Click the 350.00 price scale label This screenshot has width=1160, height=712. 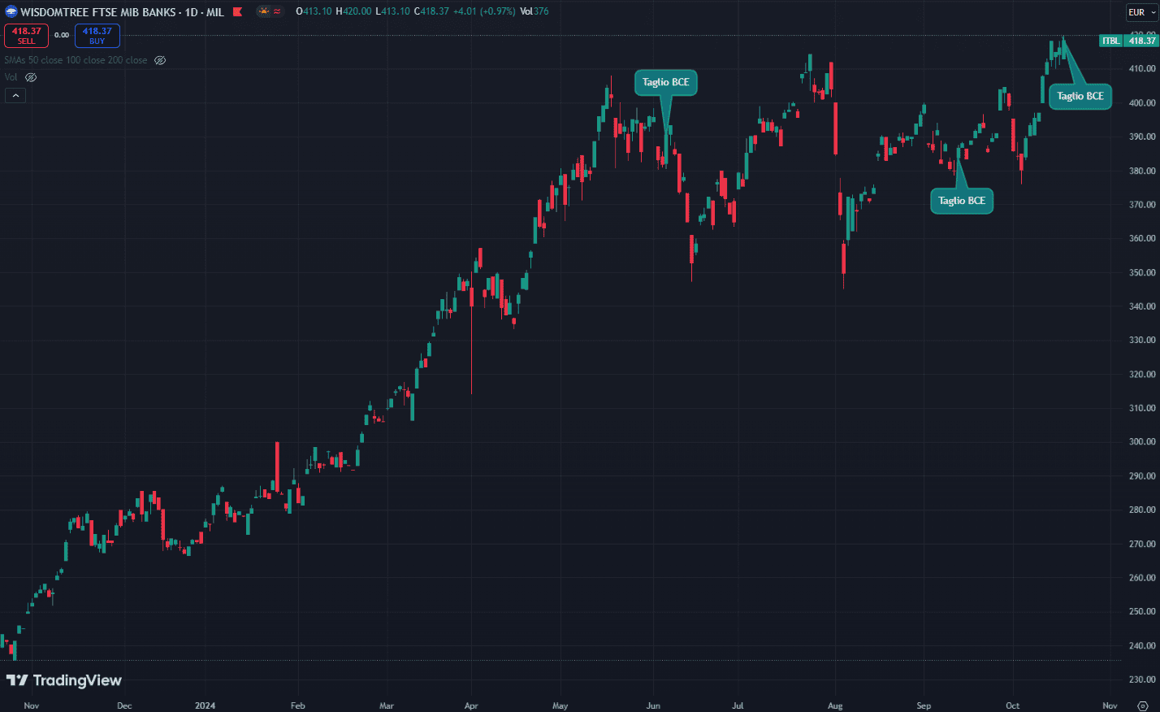pyautogui.click(x=1142, y=272)
